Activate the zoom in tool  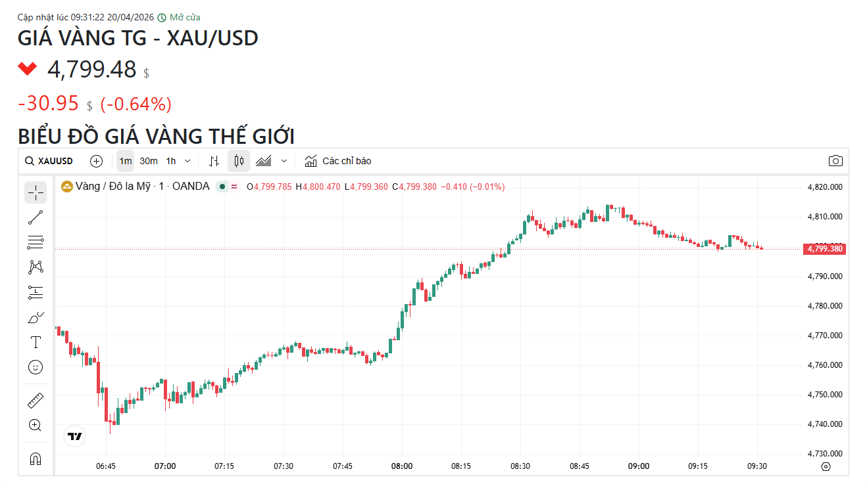pos(36,425)
